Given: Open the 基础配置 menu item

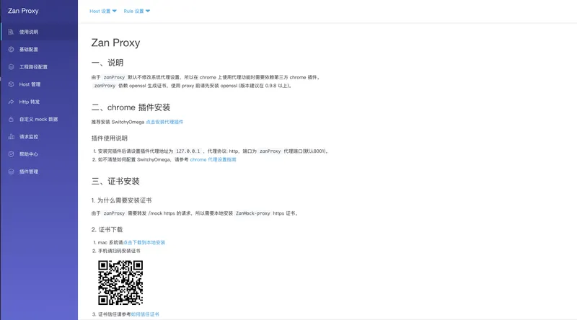Looking at the screenshot, I should (x=39, y=49).
